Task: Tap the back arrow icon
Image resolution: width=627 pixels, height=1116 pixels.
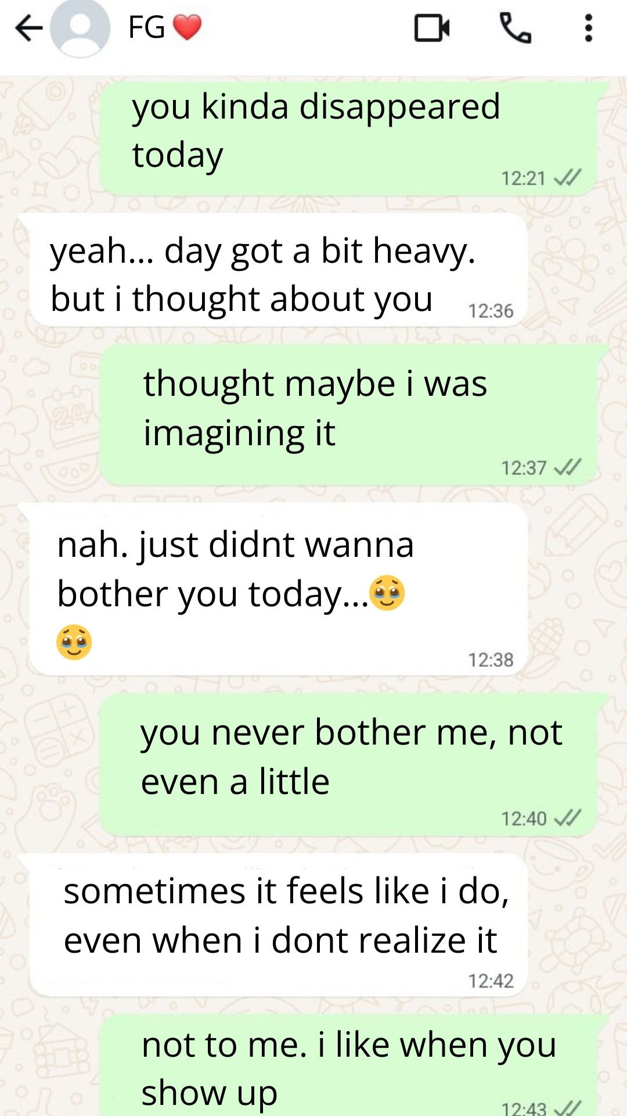Action: (x=29, y=28)
